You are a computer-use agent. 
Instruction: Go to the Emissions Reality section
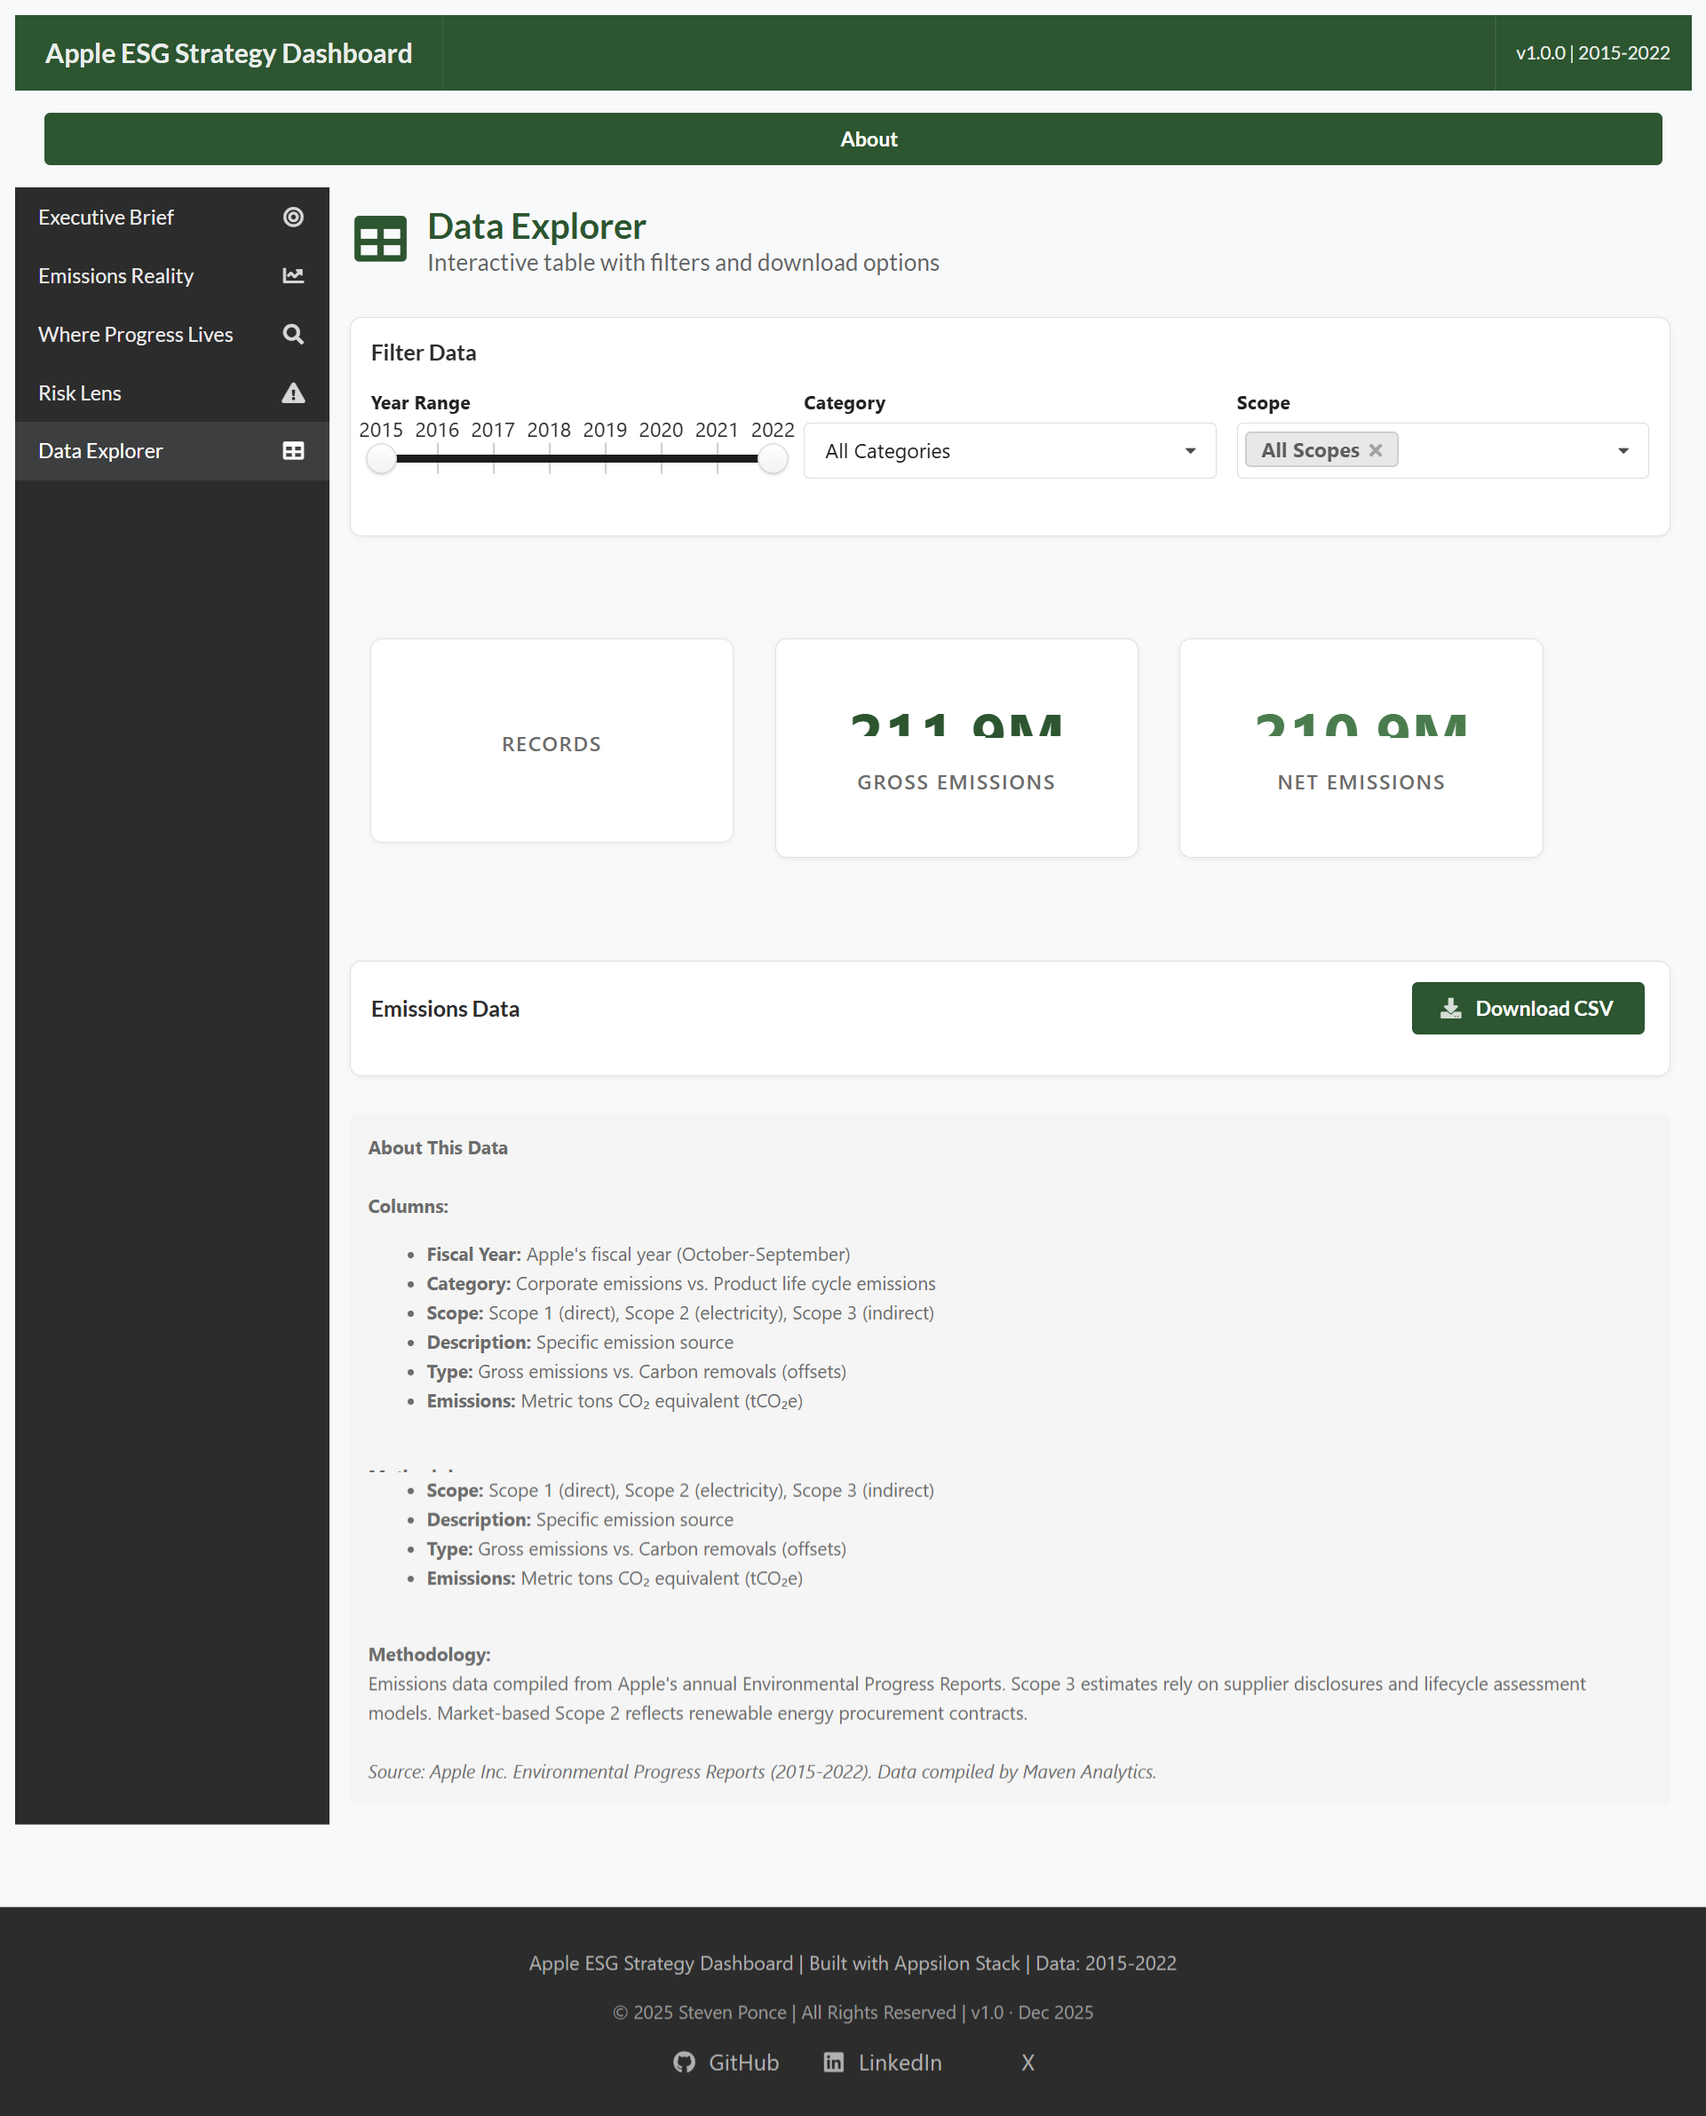pyautogui.click(x=172, y=276)
